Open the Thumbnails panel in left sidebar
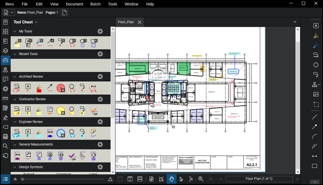Viewport: 323px width, 185px height. coord(6,31)
